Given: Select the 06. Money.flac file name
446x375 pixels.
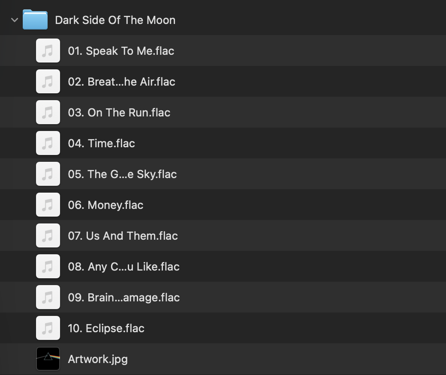Looking at the screenshot, I should pyautogui.click(x=105, y=205).
